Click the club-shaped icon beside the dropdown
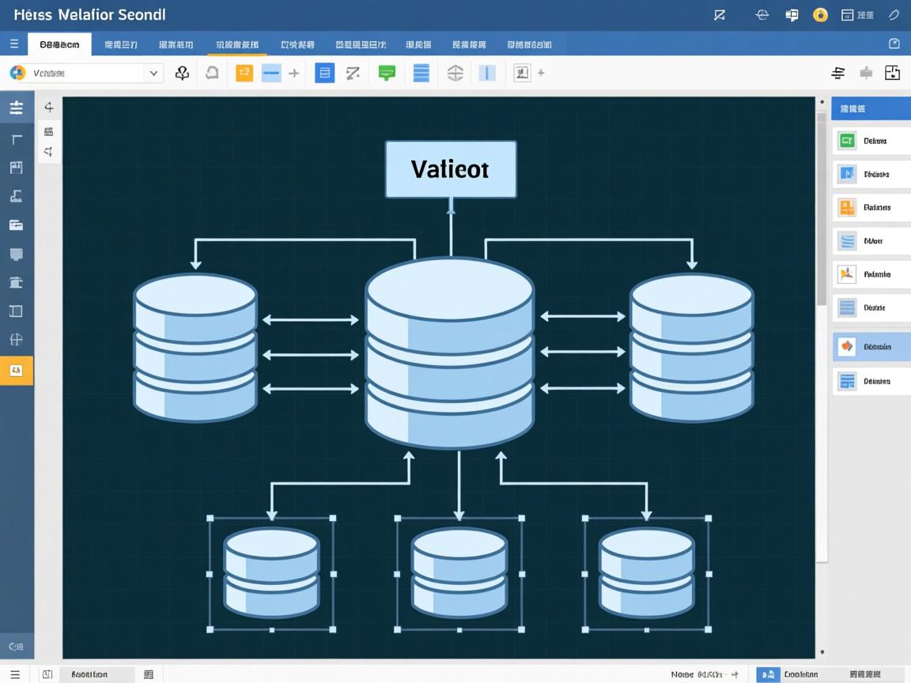 point(182,74)
